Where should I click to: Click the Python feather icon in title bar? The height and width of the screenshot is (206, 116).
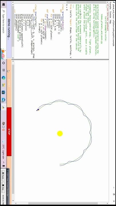114,2
